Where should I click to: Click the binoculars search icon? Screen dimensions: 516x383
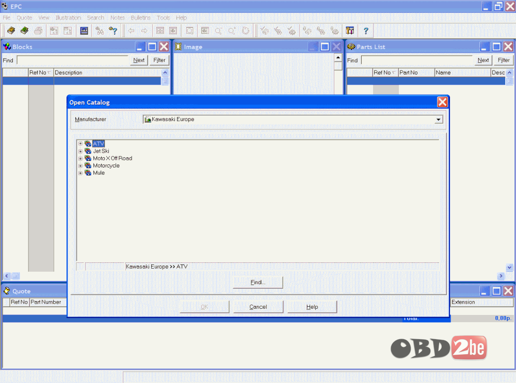tap(100, 30)
